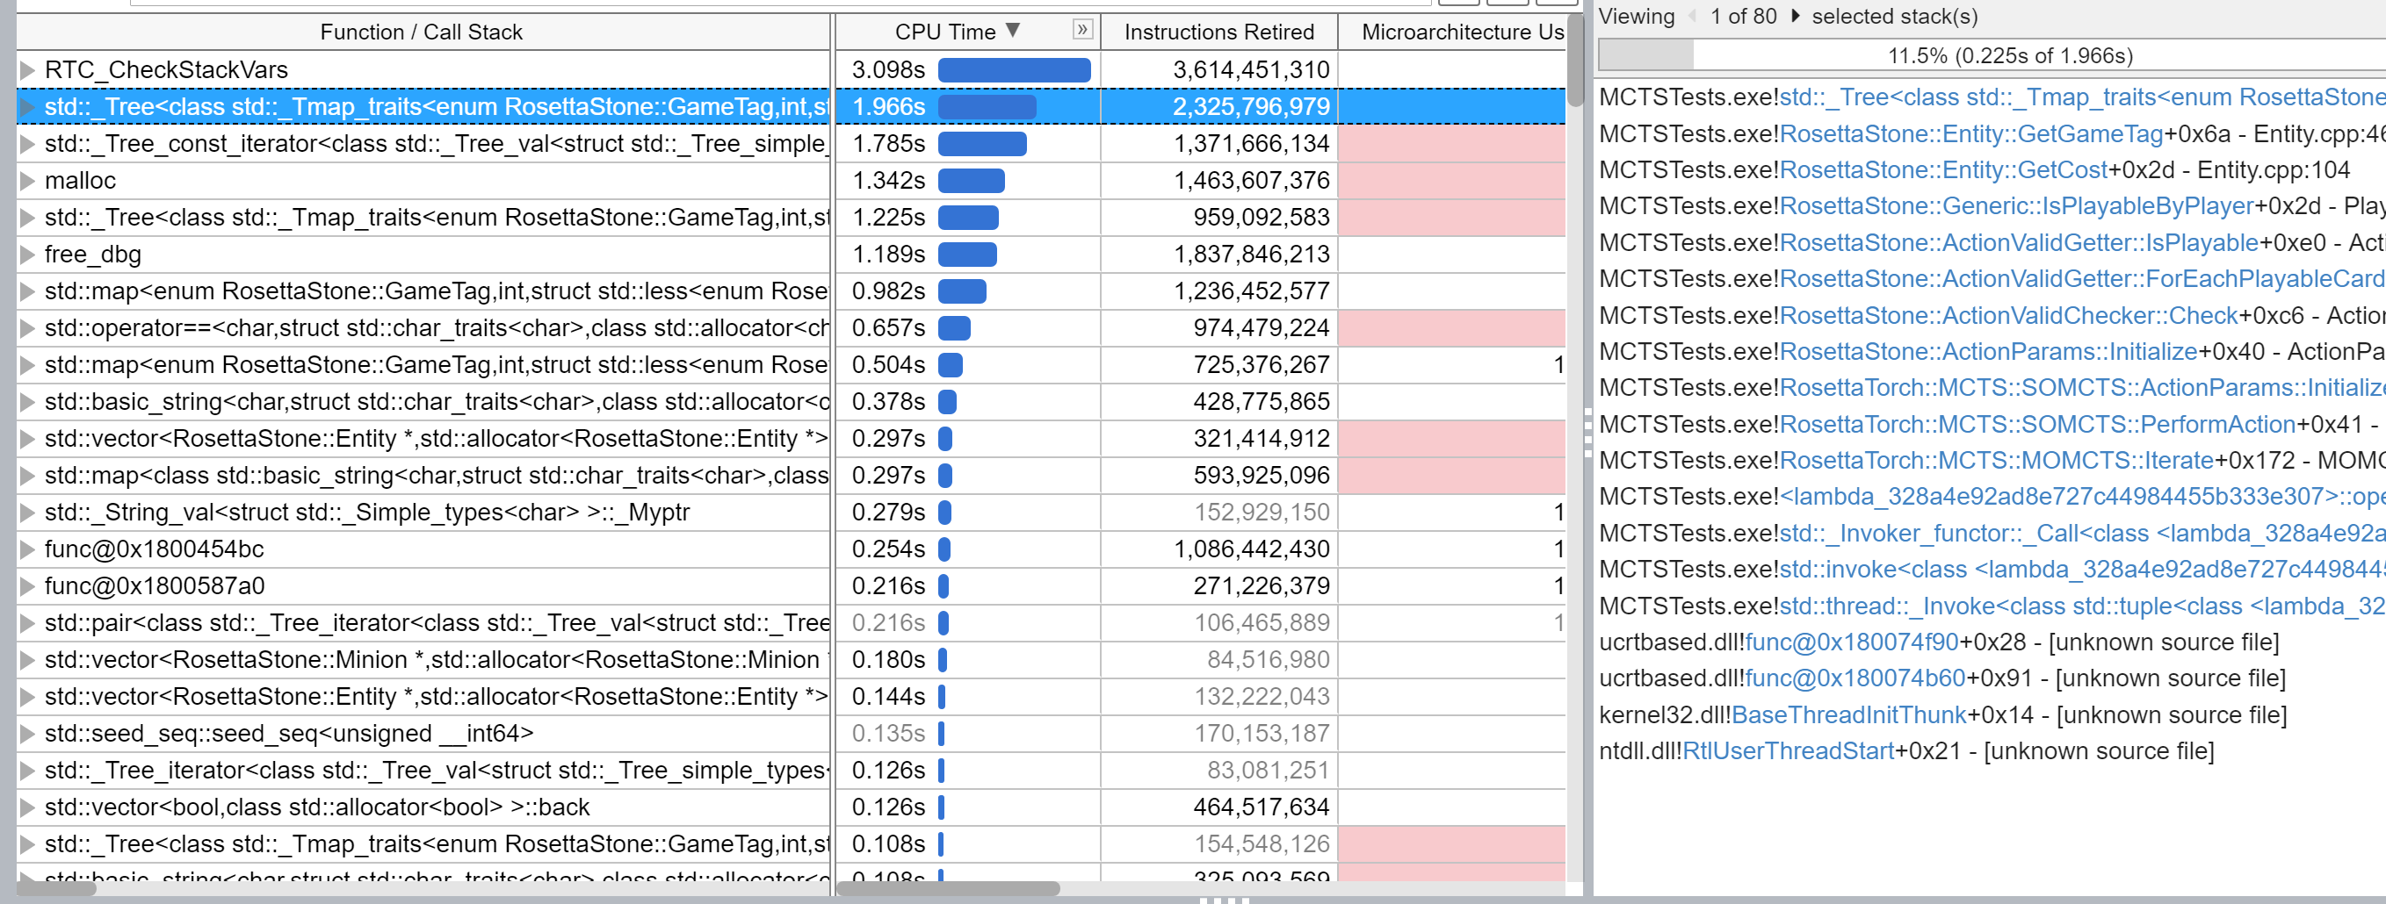Click the horizontal scrollbar under the data columns

(948, 888)
